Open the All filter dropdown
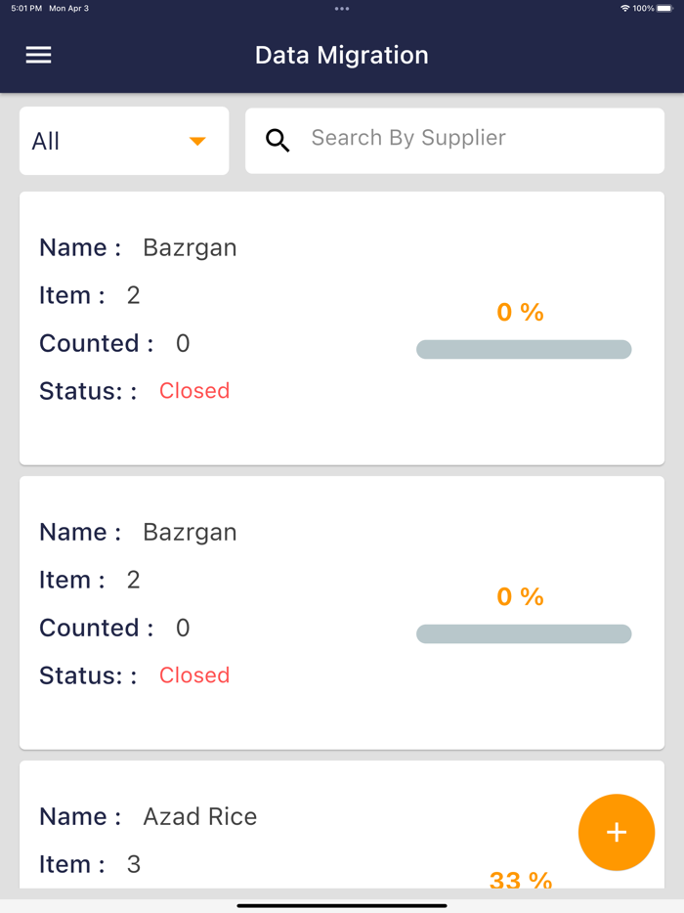Image resolution: width=684 pixels, height=913 pixels. click(123, 140)
